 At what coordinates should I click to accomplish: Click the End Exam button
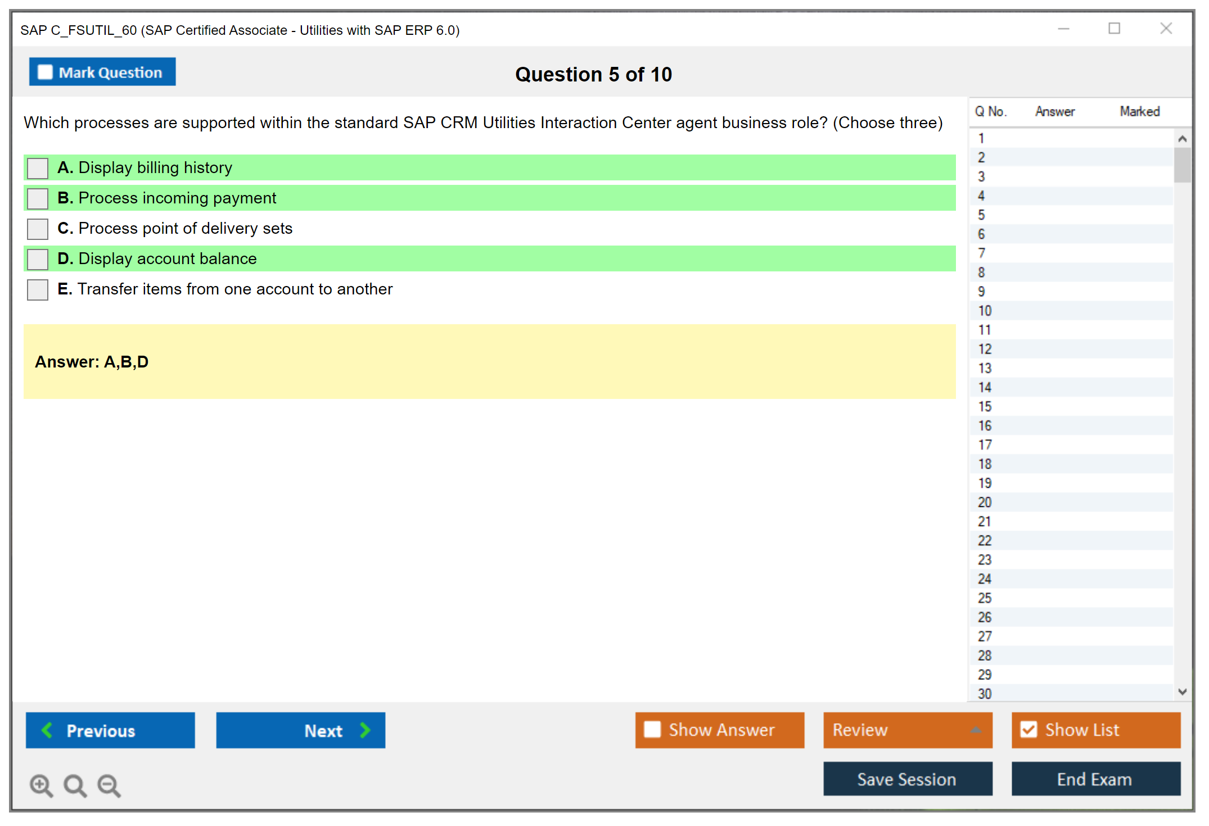pos(1095,779)
